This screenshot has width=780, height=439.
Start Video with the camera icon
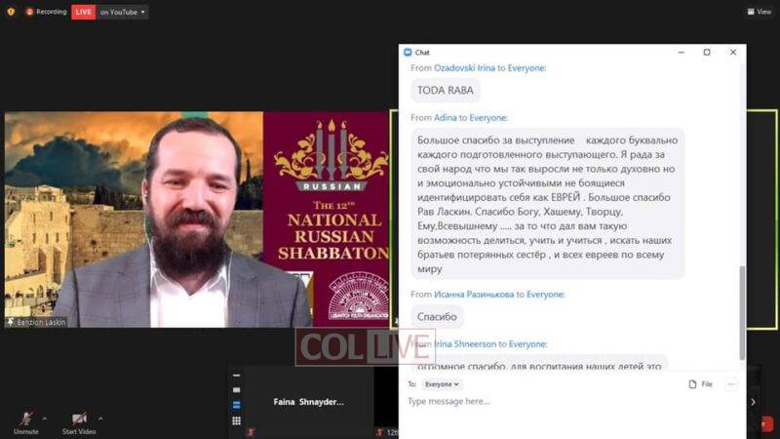click(x=79, y=423)
